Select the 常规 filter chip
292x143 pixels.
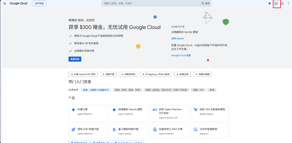[212, 90]
